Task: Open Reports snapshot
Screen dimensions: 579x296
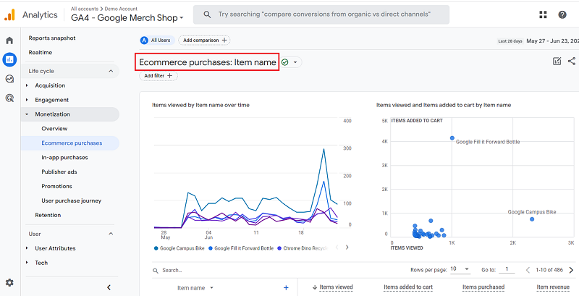Action: click(x=52, y=38)
